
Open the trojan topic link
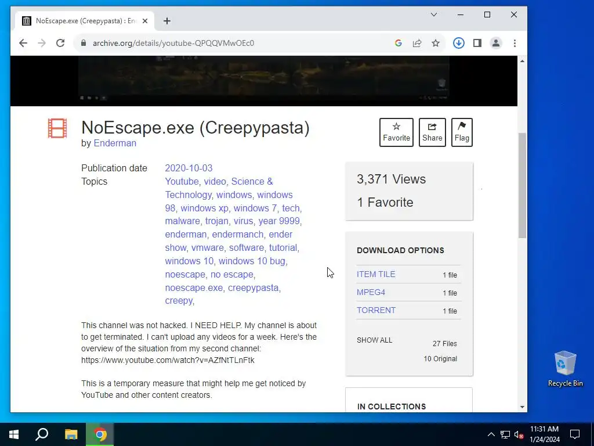coord(217,221)
